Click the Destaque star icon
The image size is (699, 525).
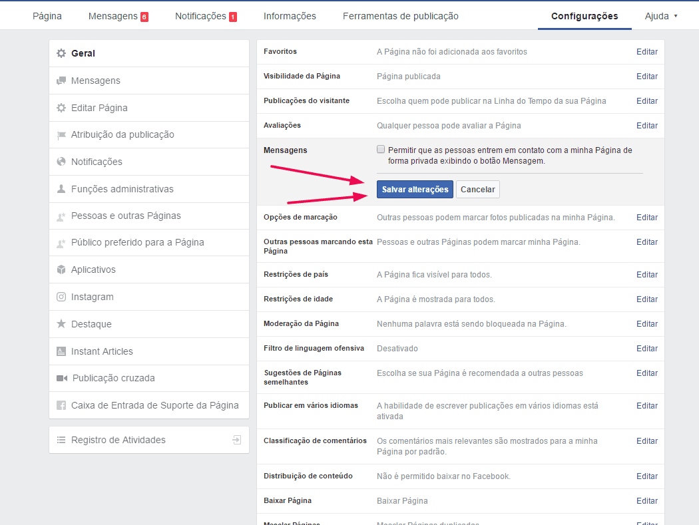(61, 324)
